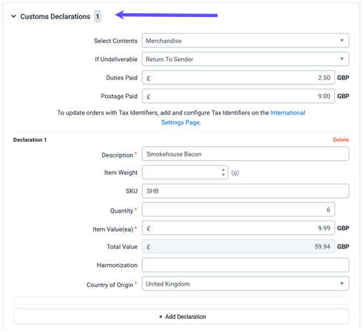Screen dimensions: 364x332
Task: Increase Item Weight with up arrow
Action: [223, 170]
